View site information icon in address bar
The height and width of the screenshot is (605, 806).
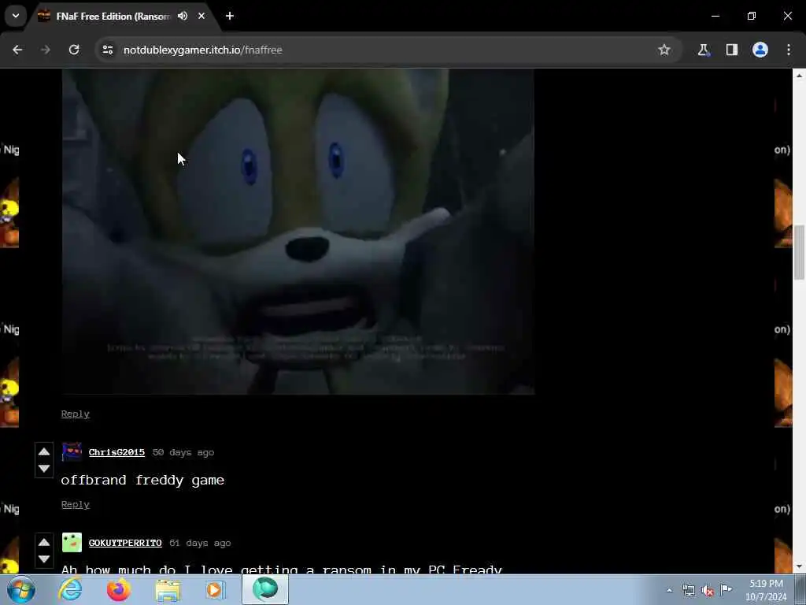[107, 50]
